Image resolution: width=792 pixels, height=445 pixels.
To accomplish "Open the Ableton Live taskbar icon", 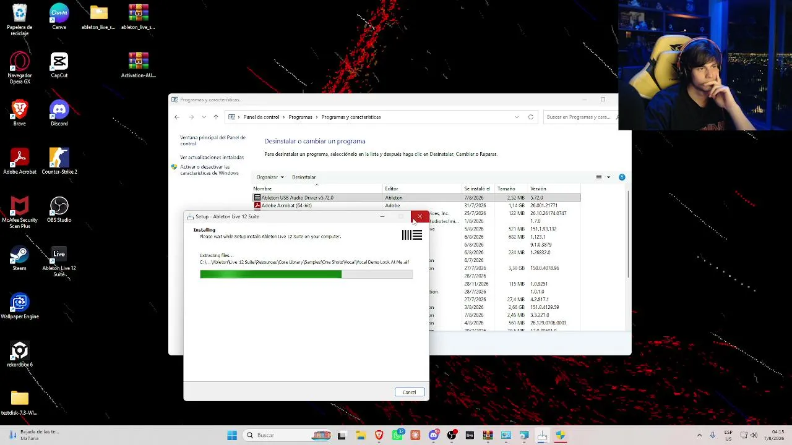I will pyautogui.click(x=470, y=435).
